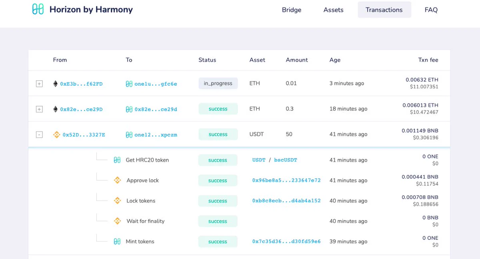Click the 39 minutes ago age cell
This screenshot has width=480, height=259.
pyautogui.click(x=348, y=242)
